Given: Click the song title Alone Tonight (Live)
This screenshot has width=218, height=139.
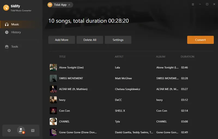Looking at the screenshot, I should [71, 68].
